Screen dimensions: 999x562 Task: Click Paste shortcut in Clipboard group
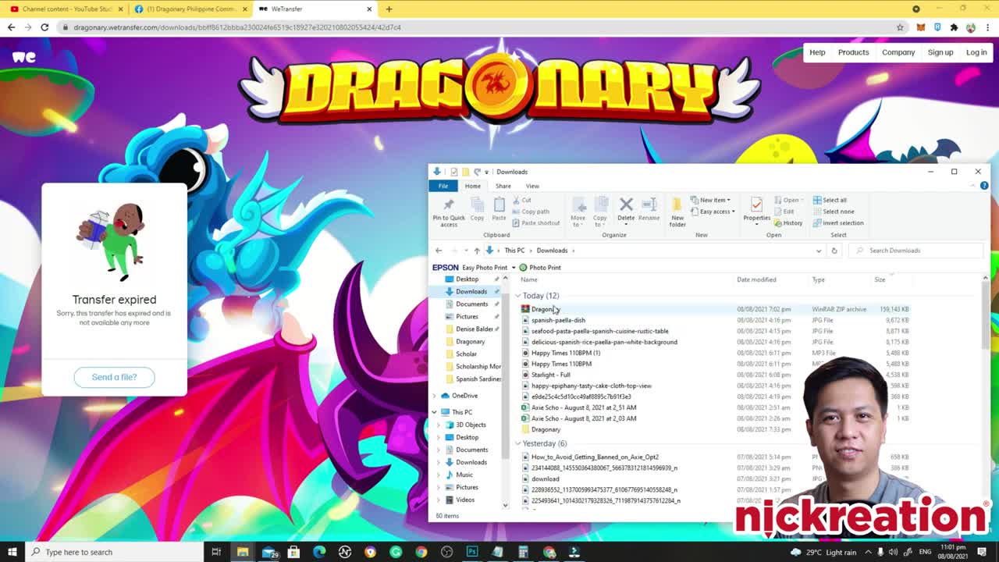(x=536, y=223)
